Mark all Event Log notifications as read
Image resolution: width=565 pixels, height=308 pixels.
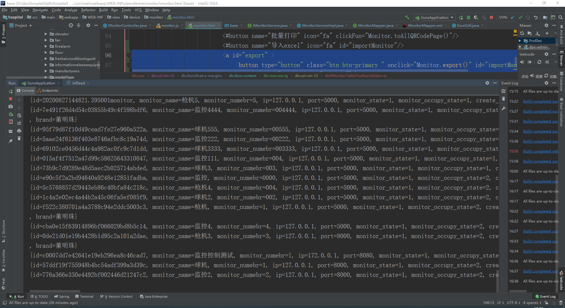pyautogui.click(x=503, y=91)
